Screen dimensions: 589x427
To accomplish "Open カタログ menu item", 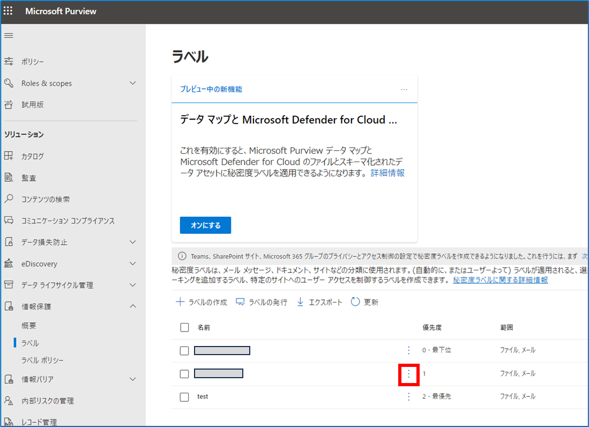I will click(x=32, y=156).
